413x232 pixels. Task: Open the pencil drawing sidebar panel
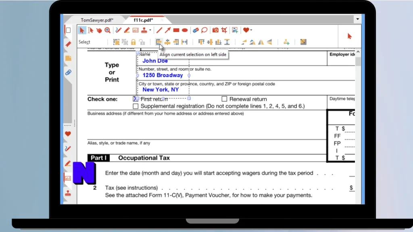pyautogui.click(x=68, y=149)
